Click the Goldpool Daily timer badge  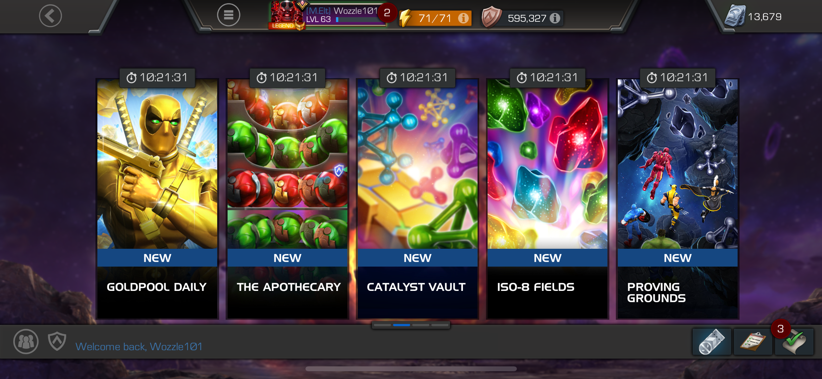(157, 78)
